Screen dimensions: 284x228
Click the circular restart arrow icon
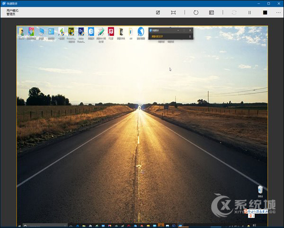click(196, 12)
